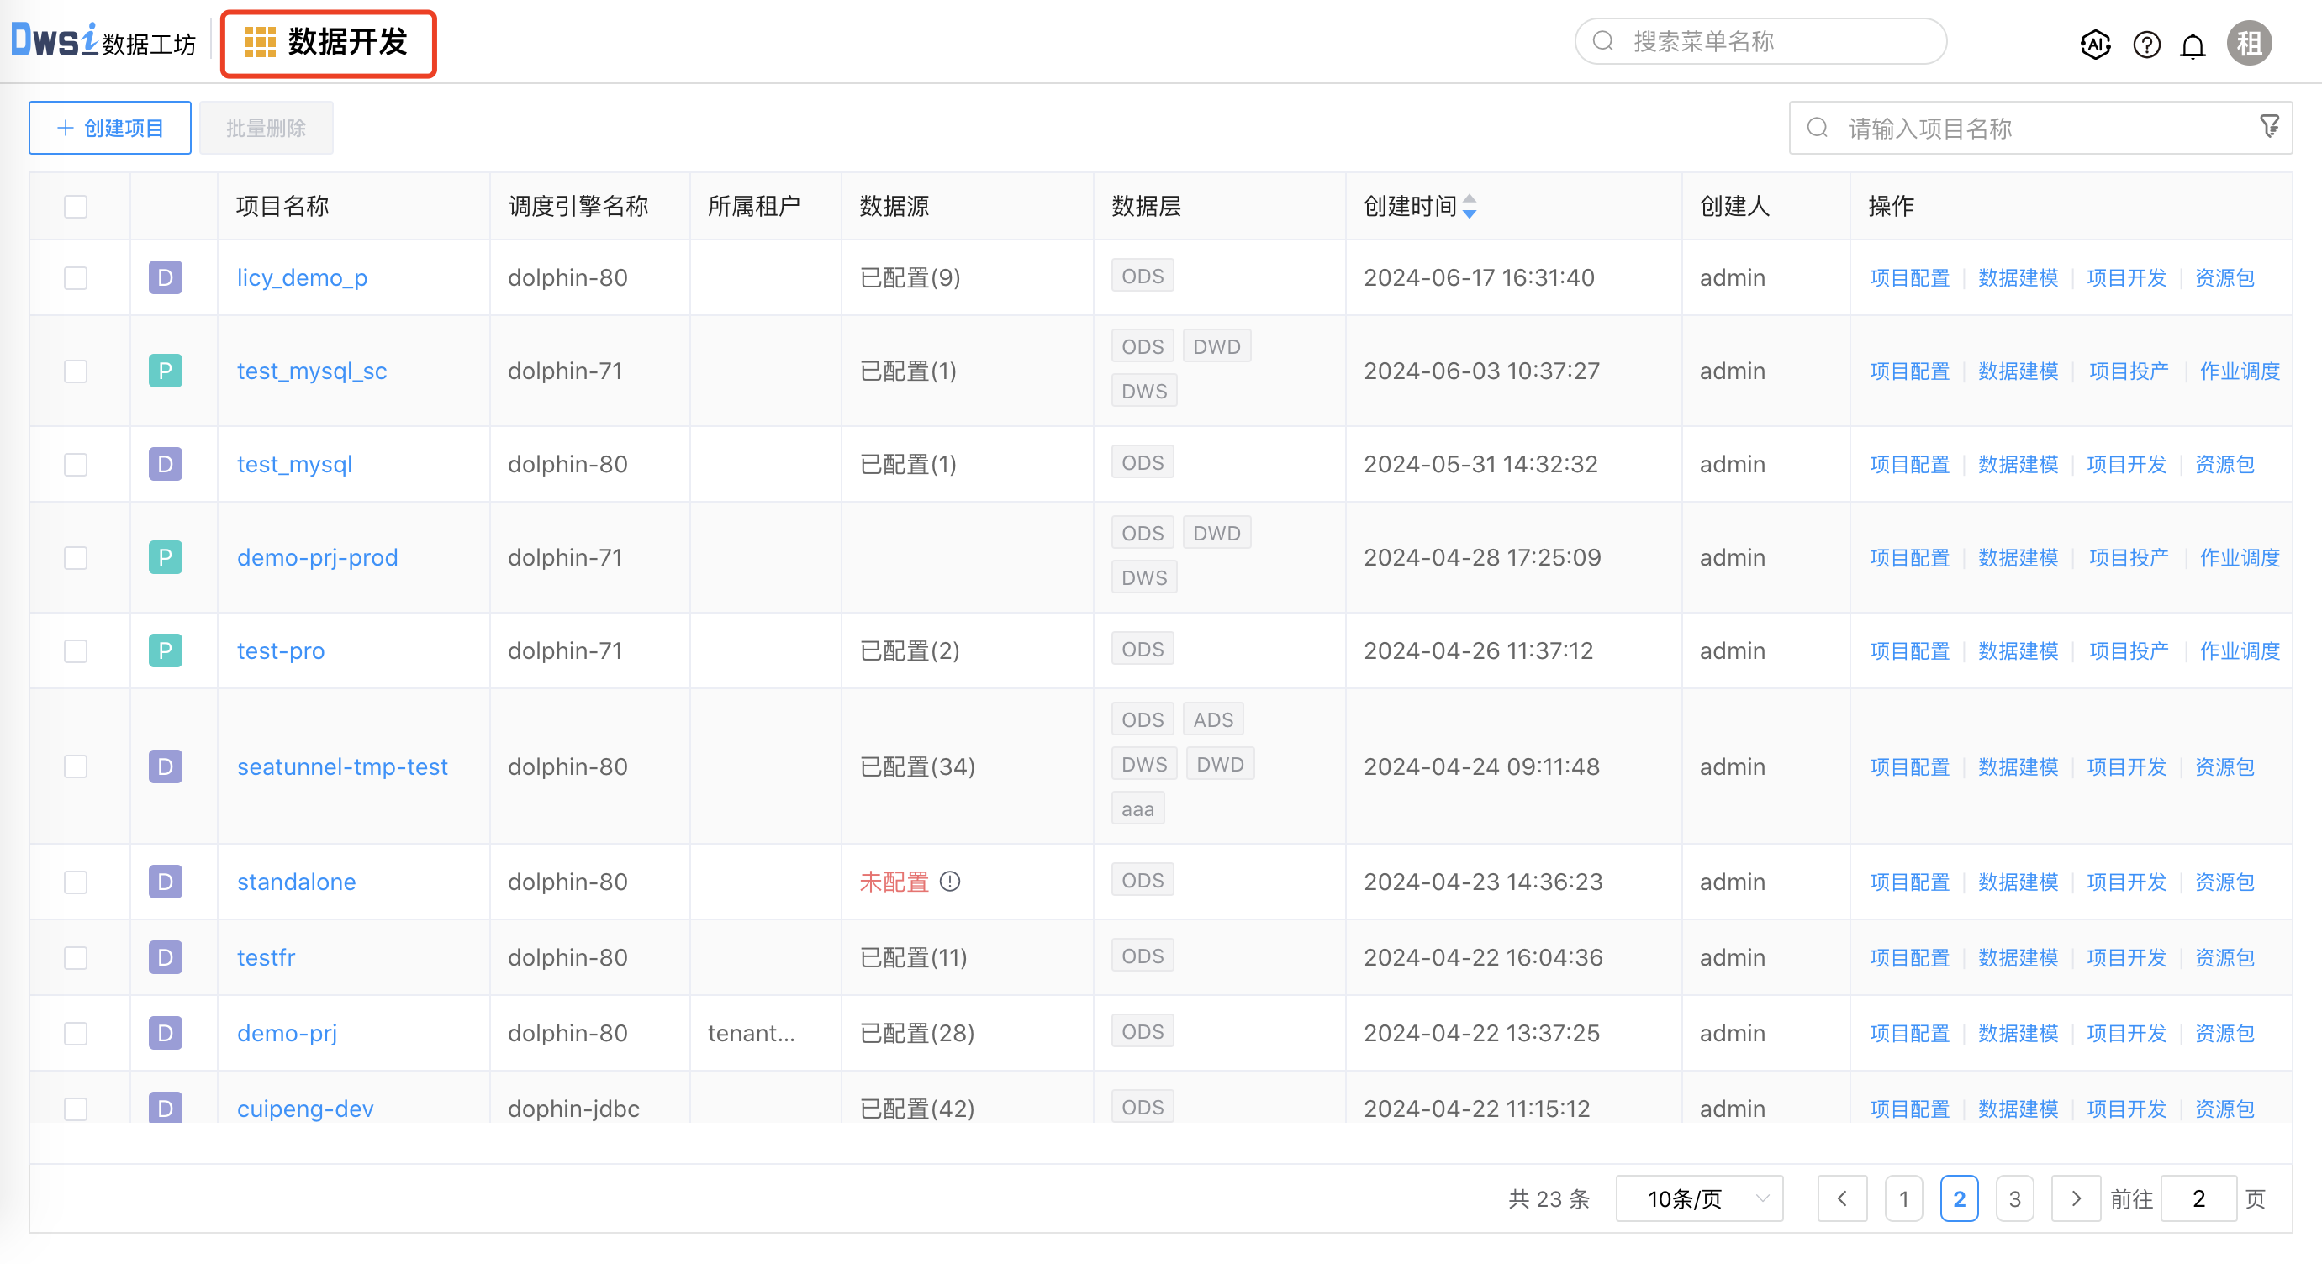This screenshot has height=1264, width=2322.
Task: Open the seatunnel-tmp-test project link
Action: 341,766
